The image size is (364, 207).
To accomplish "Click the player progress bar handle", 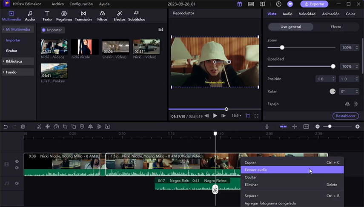I will (226, 109).
